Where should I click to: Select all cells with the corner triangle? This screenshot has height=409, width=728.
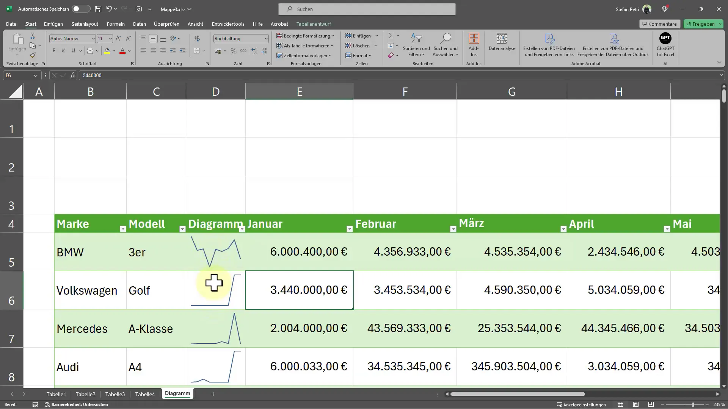pos(15,91)
